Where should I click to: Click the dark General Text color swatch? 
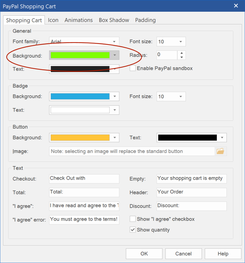(x=80, y=69)
